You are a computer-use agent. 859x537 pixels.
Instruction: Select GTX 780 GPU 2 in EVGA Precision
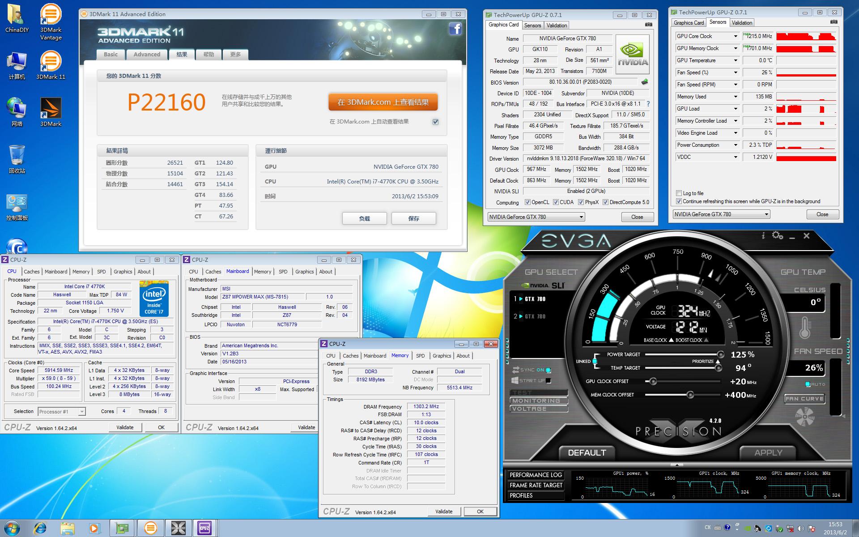(x=530, y=316)
